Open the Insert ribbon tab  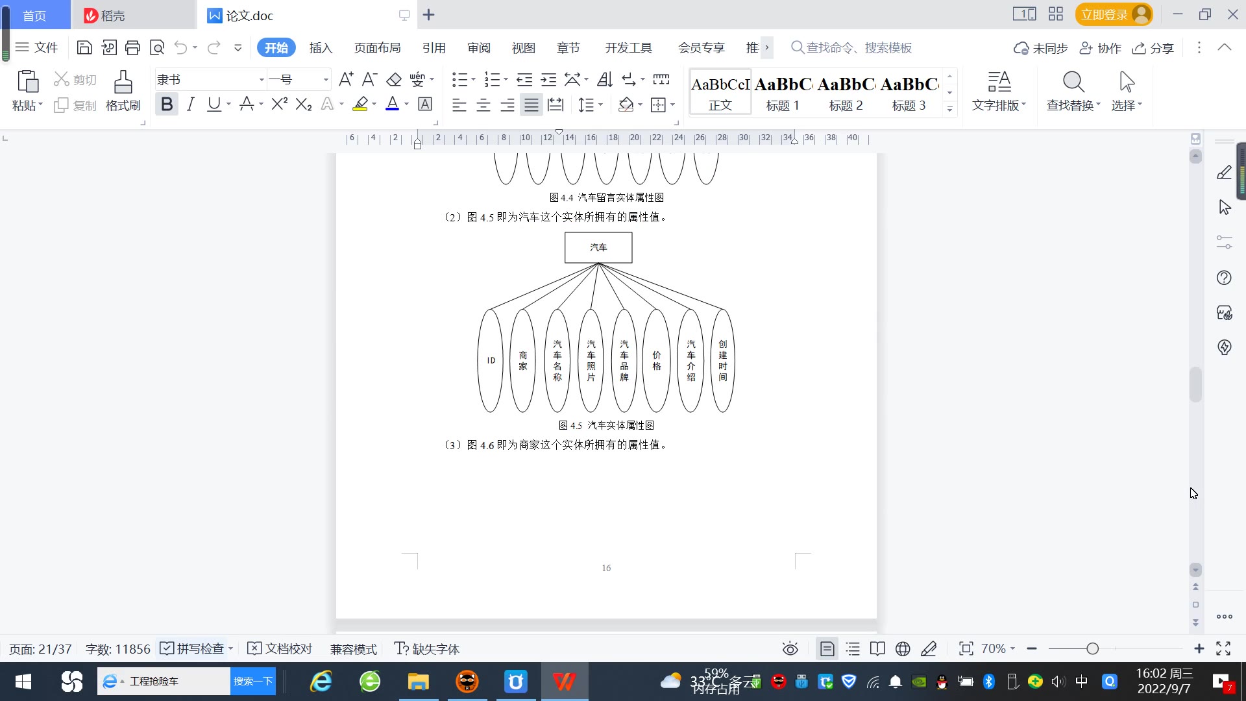pos(321,48)
